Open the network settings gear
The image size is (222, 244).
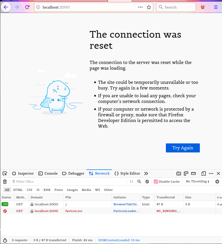point(217,182)
